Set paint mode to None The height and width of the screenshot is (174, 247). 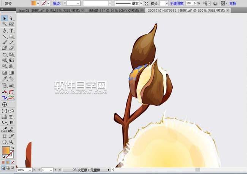13,162
